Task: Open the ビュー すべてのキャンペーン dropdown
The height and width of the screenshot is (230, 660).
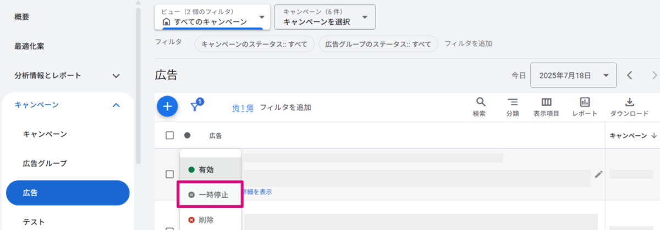Action: point(212,17)
